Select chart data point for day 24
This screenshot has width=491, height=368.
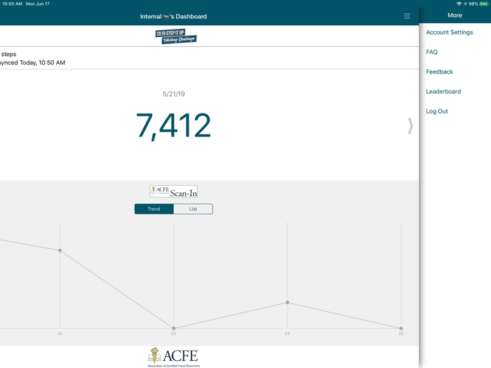pos(288,303)
